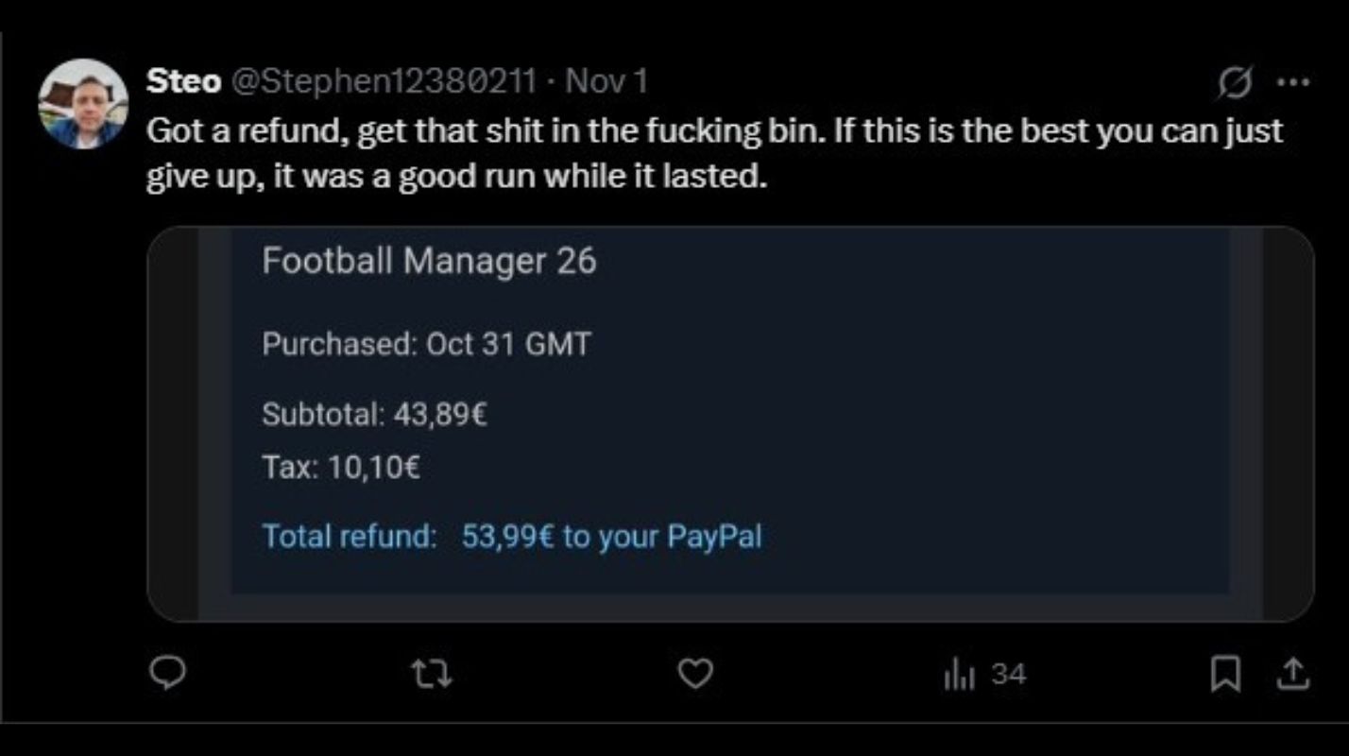Viewport: 1349px width, 756px height.
Task: Click the "53,99€ to your PayPal" text
Action: 611,537
